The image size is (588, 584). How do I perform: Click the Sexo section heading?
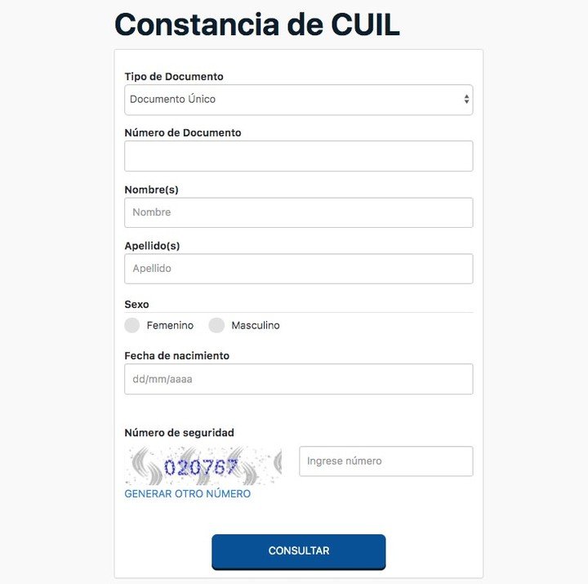(136, 305)
